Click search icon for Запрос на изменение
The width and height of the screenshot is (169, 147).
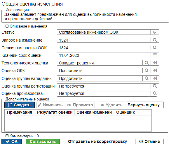click(x=155, y=40)
